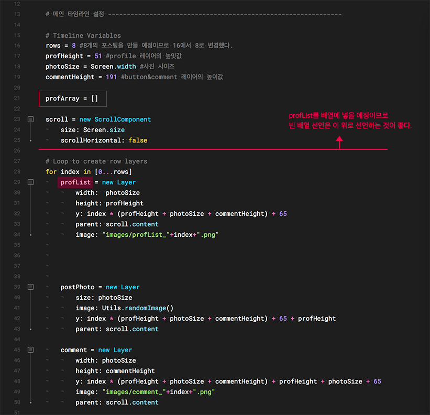
Task: Click 'photoSize = Screen.width' line
Action: (x=91, y=67)
